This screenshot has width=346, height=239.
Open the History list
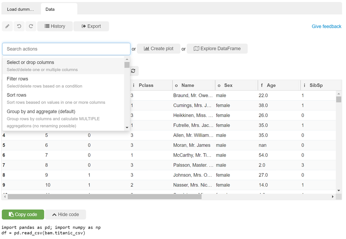[x=55, y=26]
